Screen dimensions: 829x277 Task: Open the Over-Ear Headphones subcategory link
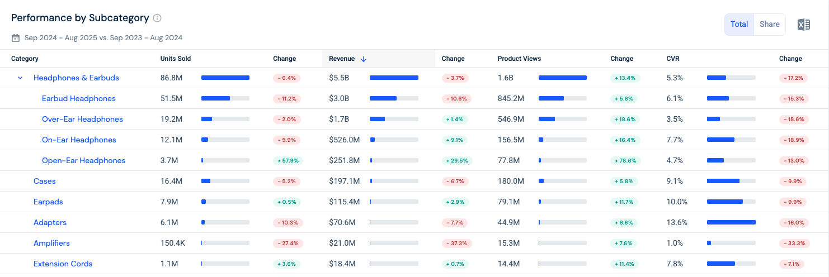[x=82, y=120]
